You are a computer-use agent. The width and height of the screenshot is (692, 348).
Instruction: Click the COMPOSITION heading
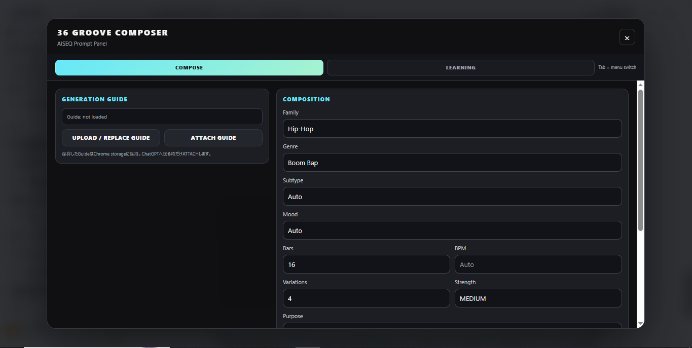306,99
